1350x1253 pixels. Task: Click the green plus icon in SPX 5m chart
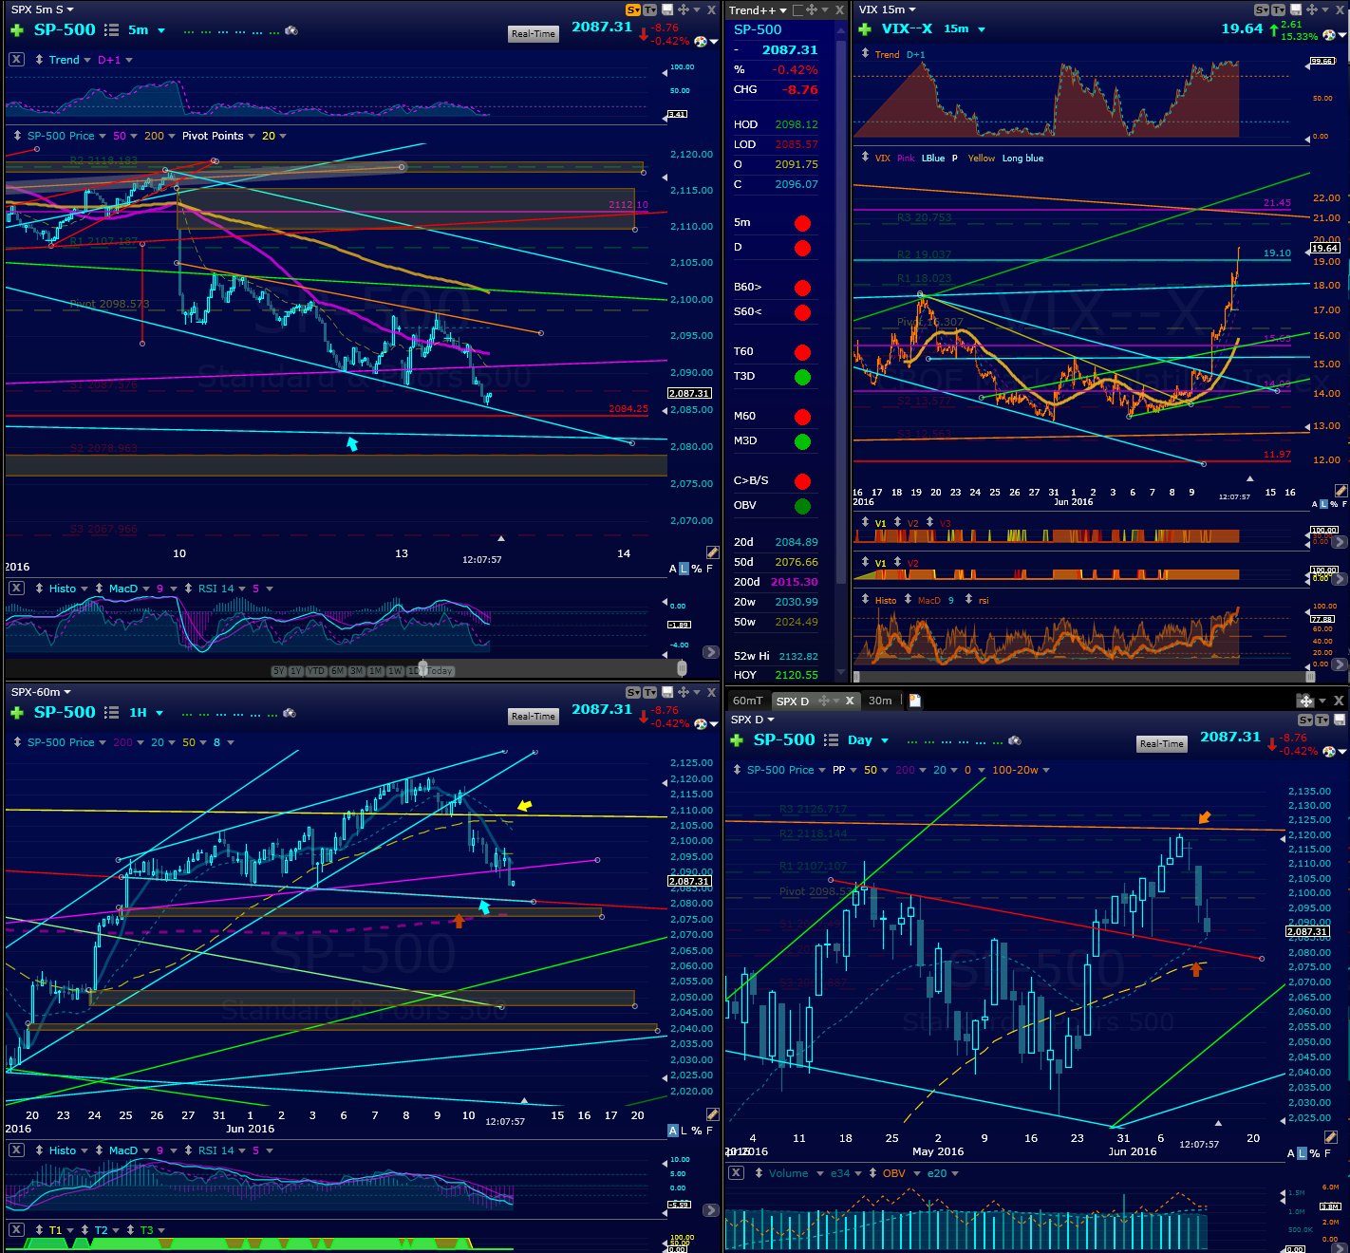16,30
